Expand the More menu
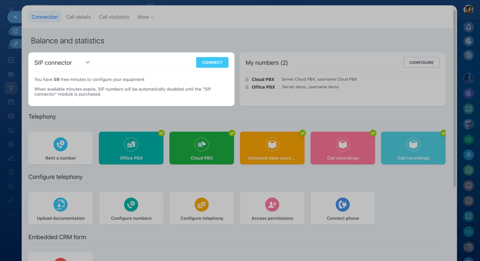480x261 pixels. click(145, 17)
